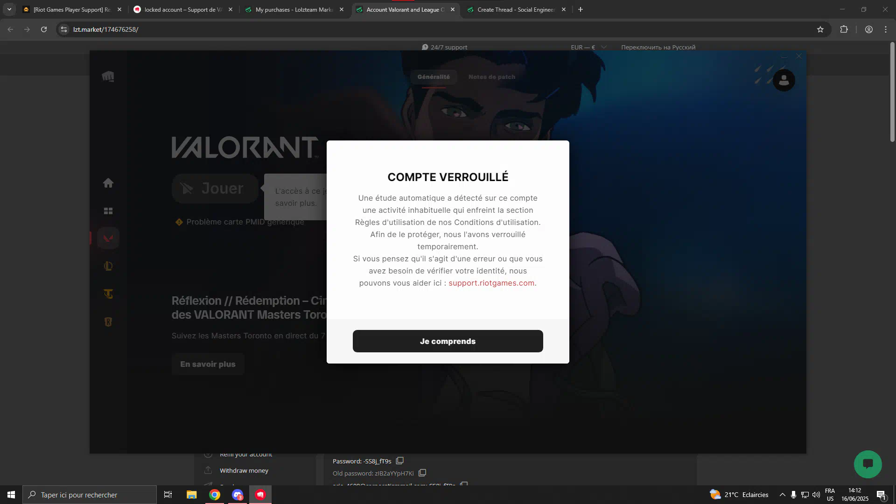Image resolution: width=896 pixels, height=504 pixels.
Task: Click the home icon in Riot sidebar
Action: (x=108, y=183)
